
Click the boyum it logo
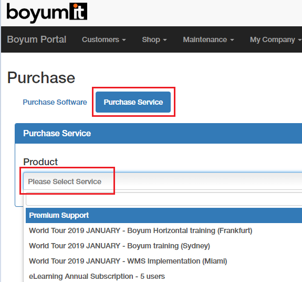pos(47,13)
